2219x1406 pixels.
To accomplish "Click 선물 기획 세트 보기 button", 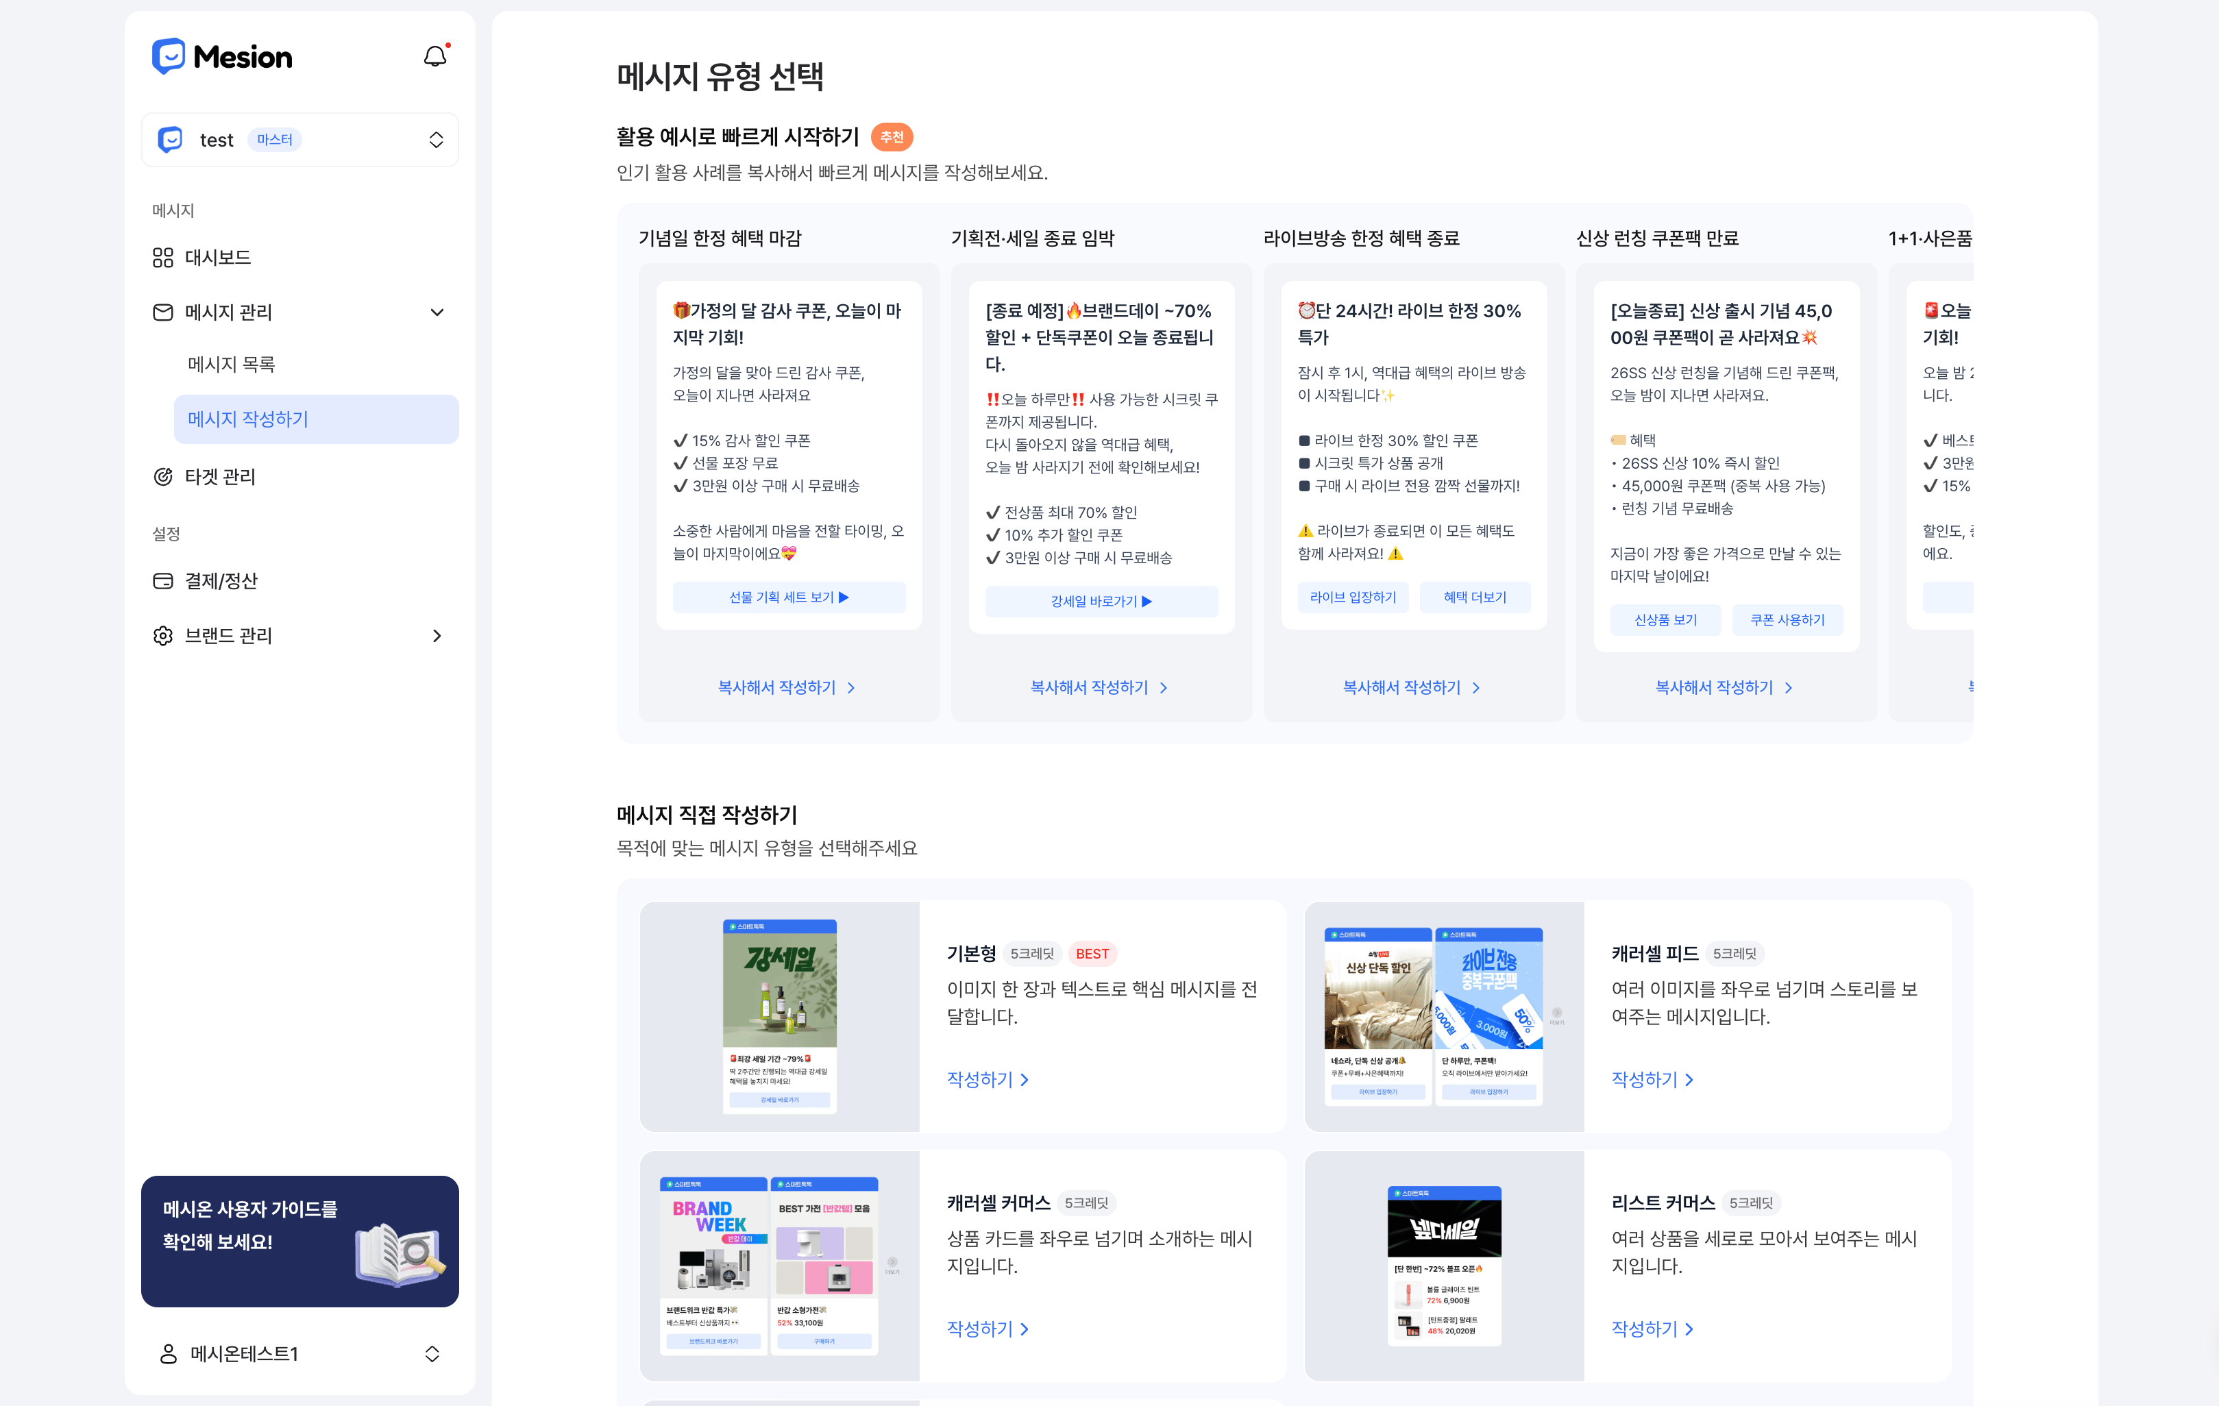I will point(789,597).
